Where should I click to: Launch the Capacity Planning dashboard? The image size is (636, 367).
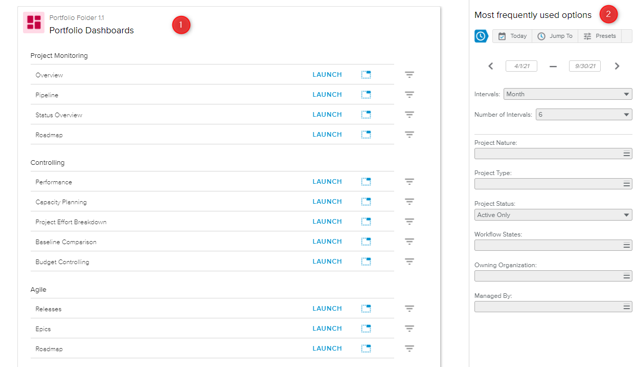coord(327,202)
